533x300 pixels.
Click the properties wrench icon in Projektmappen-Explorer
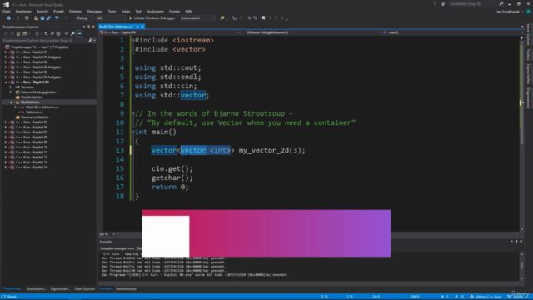[x=72, y=33]
